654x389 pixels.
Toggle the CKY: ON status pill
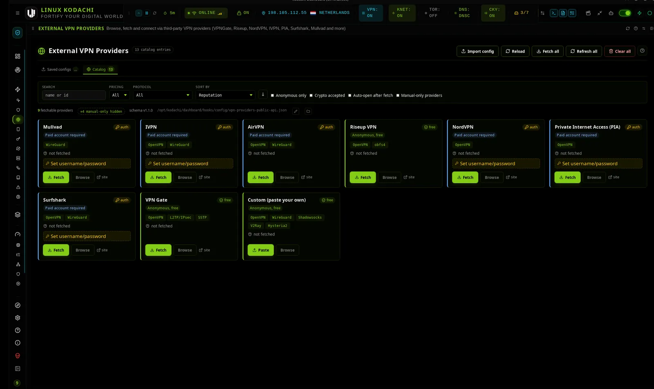pos(493,13)
